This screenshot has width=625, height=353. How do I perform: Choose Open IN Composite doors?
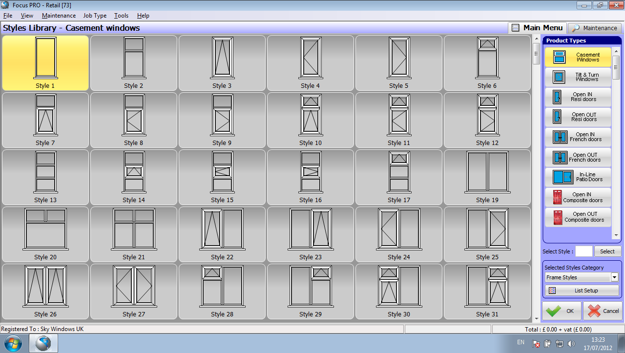(578, 197)
